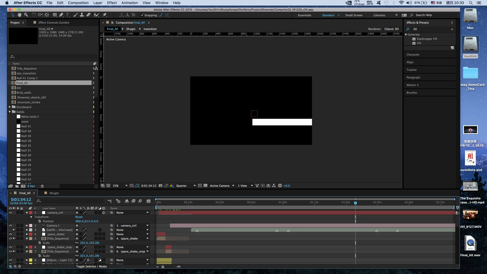The image size is (487, 274).
Task: Click the fill search field in Effects & Presets
Action: pyautogui.click(x=431, y=29)
